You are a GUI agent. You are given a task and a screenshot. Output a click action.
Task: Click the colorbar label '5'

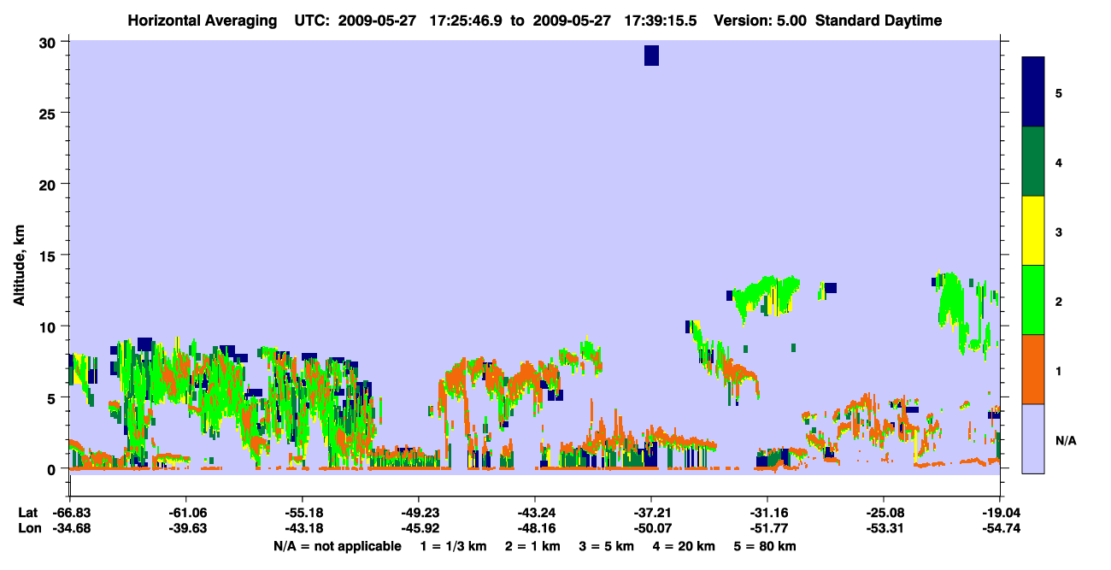[x=1059, y=92]
